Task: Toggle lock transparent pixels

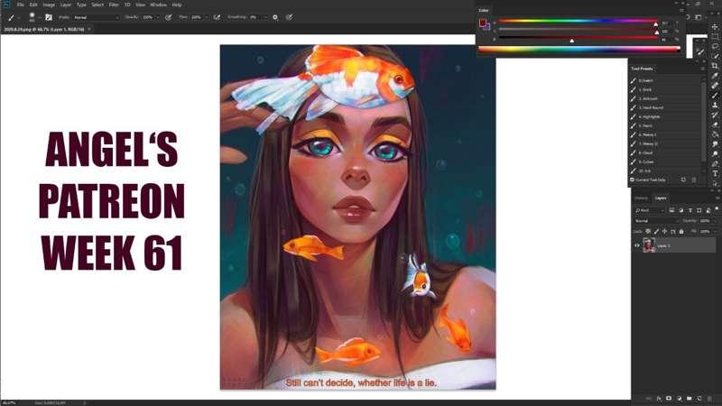Action: click(x=648, y=232)
